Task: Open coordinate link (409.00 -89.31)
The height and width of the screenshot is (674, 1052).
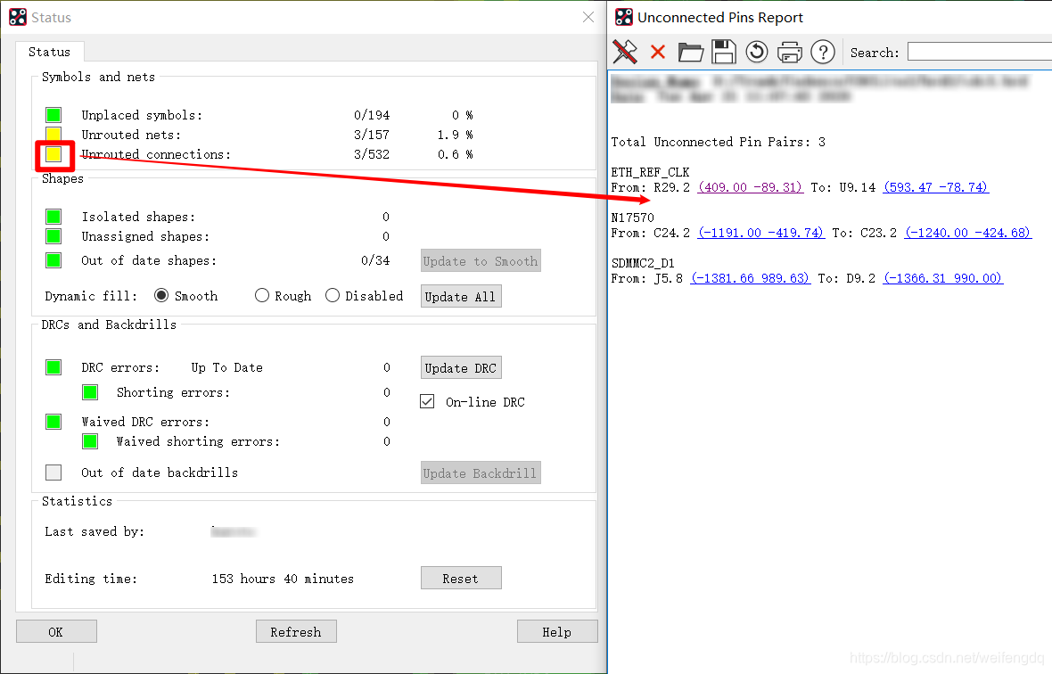Action: coord(750,187)
